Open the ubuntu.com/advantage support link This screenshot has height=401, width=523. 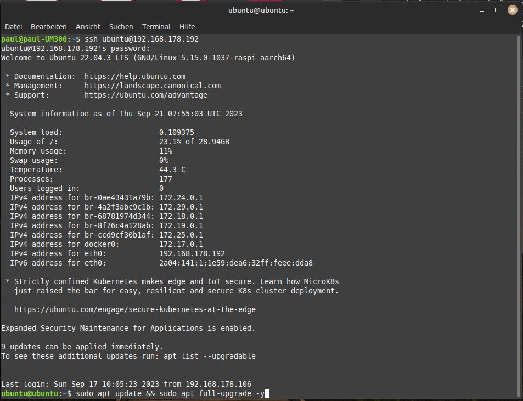coord(146,95)
